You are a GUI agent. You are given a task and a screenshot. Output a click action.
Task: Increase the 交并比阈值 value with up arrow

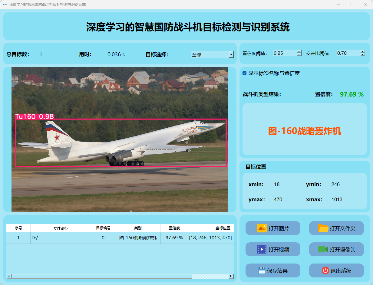(x=363, y=51)
